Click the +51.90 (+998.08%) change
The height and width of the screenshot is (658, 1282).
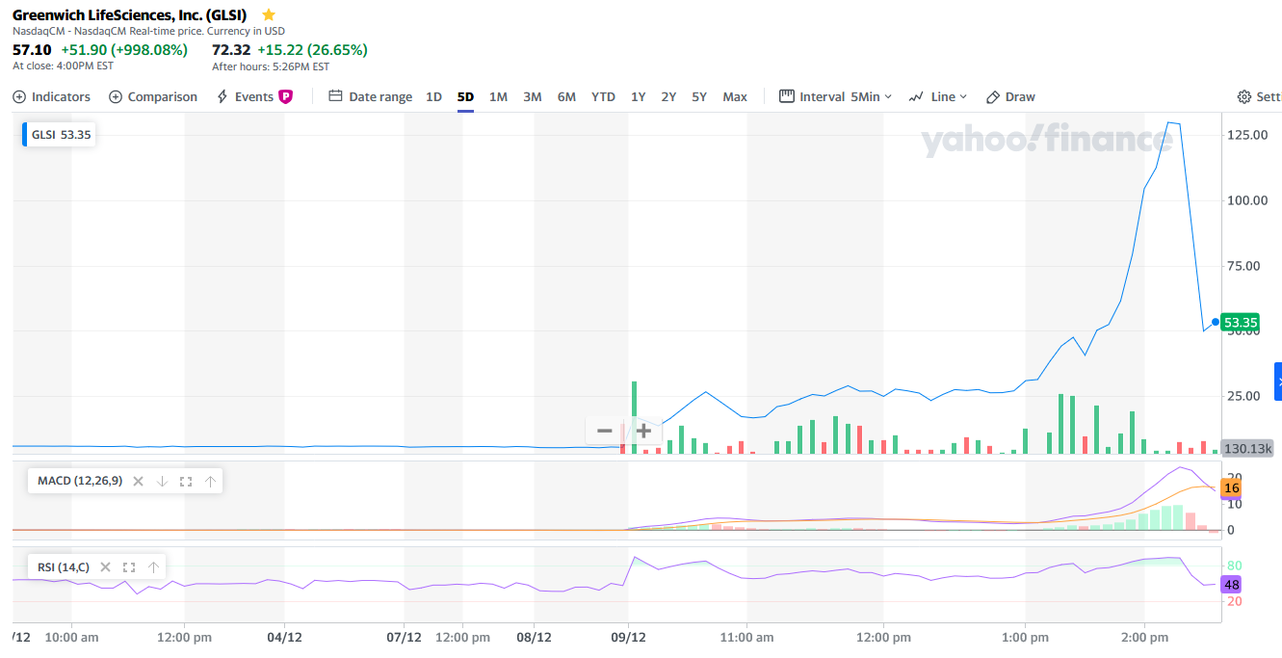click(124, 49)
